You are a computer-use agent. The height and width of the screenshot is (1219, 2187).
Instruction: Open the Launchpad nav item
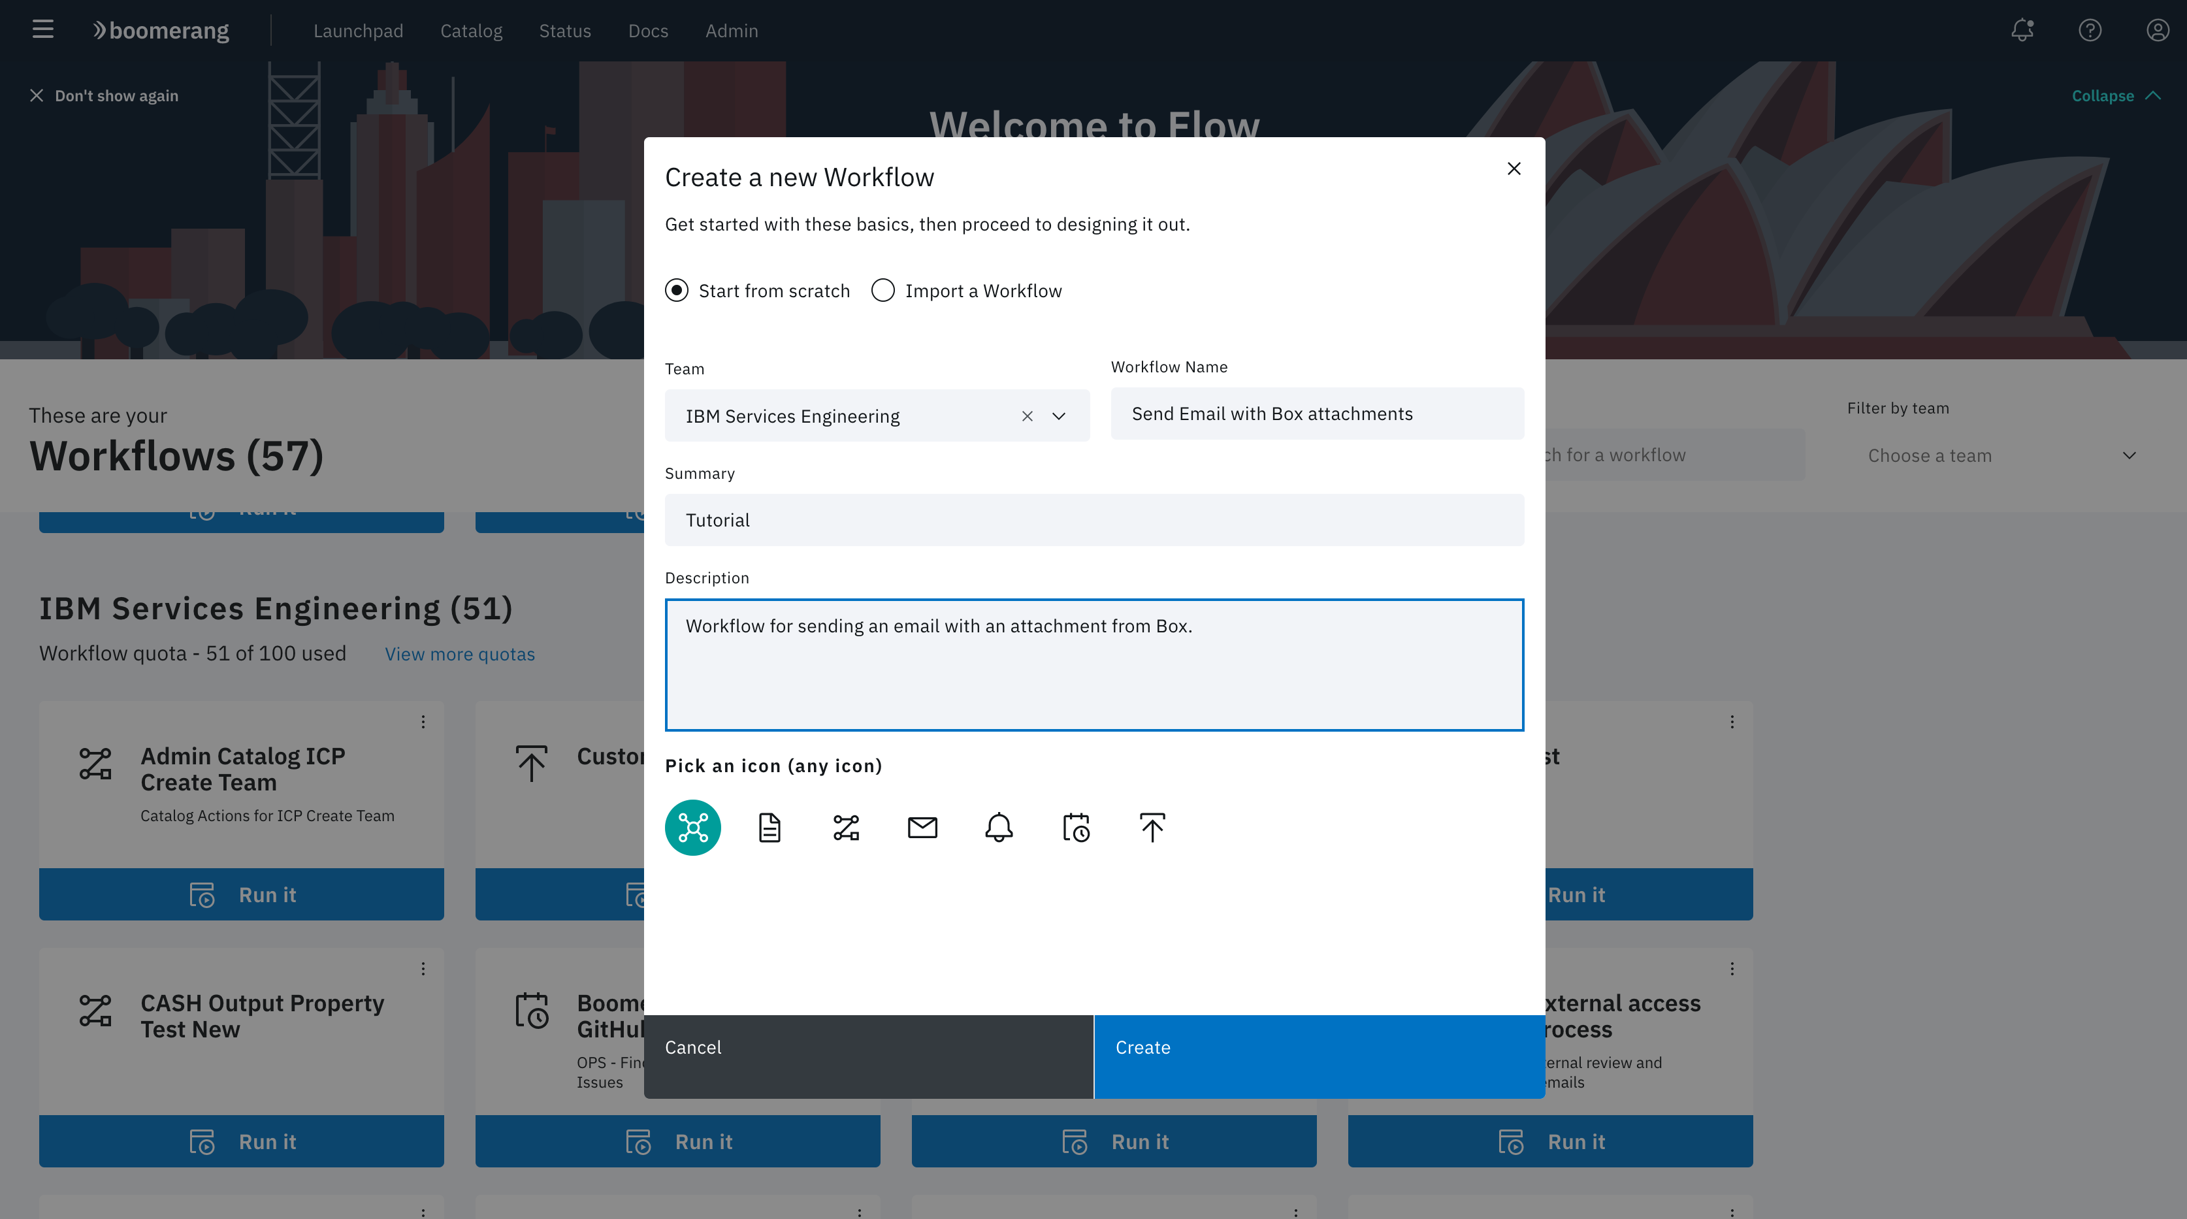click(x=358, y=31)
